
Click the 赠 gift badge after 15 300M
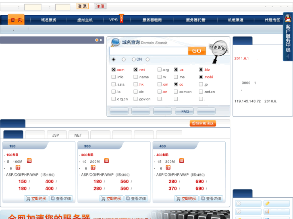pyautogui.click(x=182, y=161)
